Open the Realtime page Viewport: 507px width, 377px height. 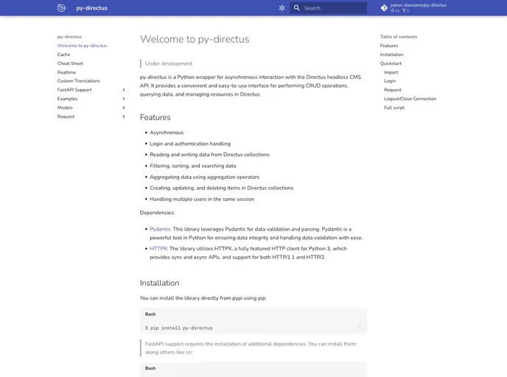click(x=66, y=72)
